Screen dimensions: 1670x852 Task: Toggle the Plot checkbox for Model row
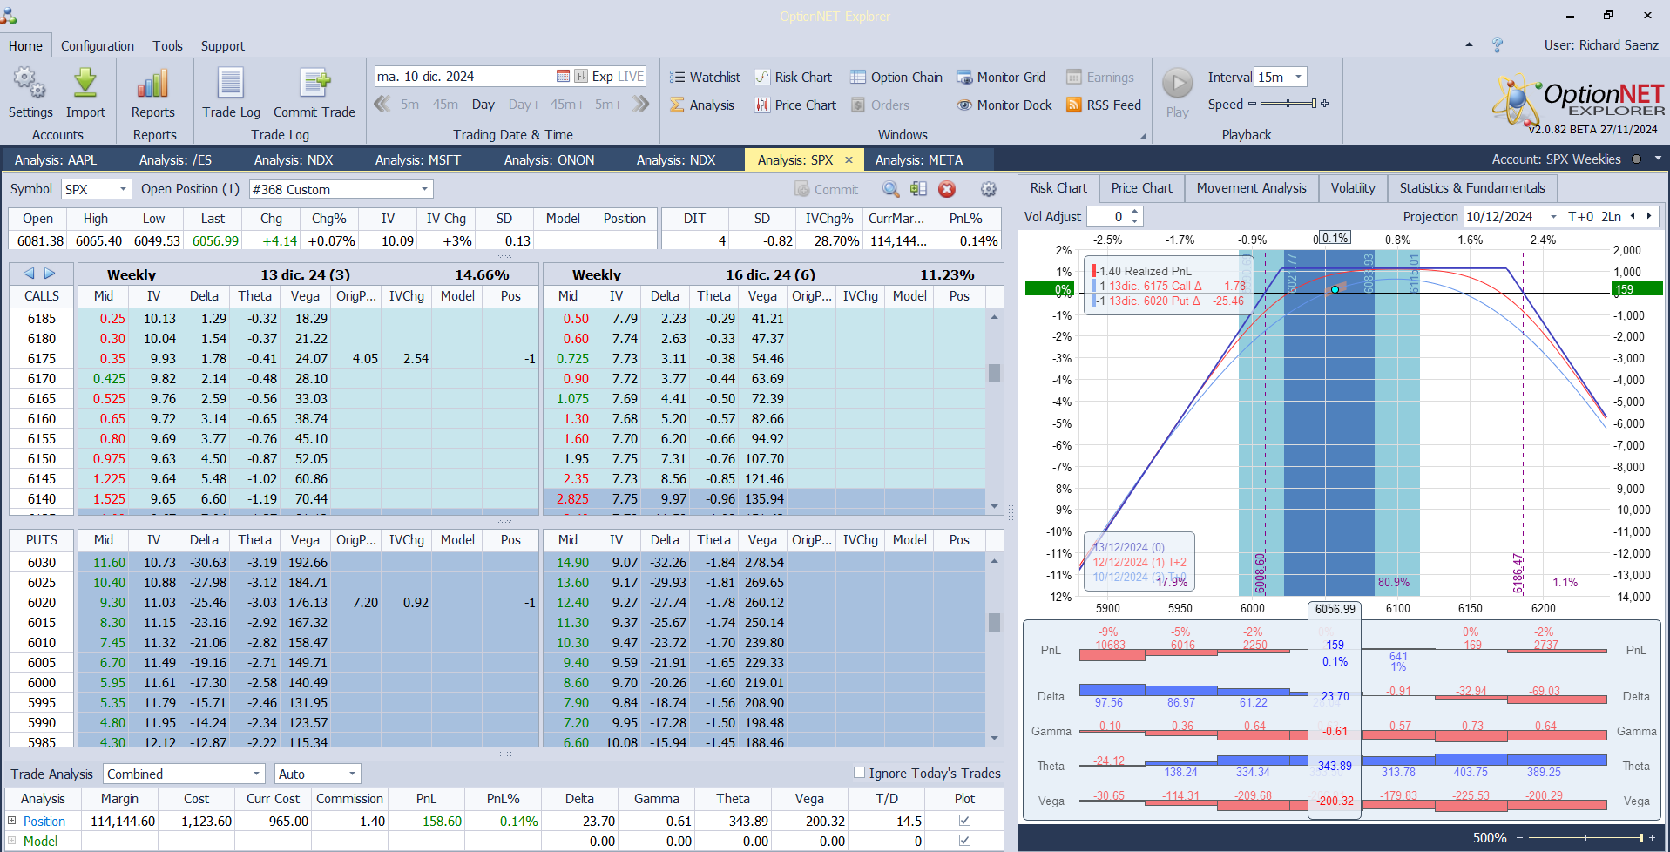pyautogui.click(x=964, y=841)
